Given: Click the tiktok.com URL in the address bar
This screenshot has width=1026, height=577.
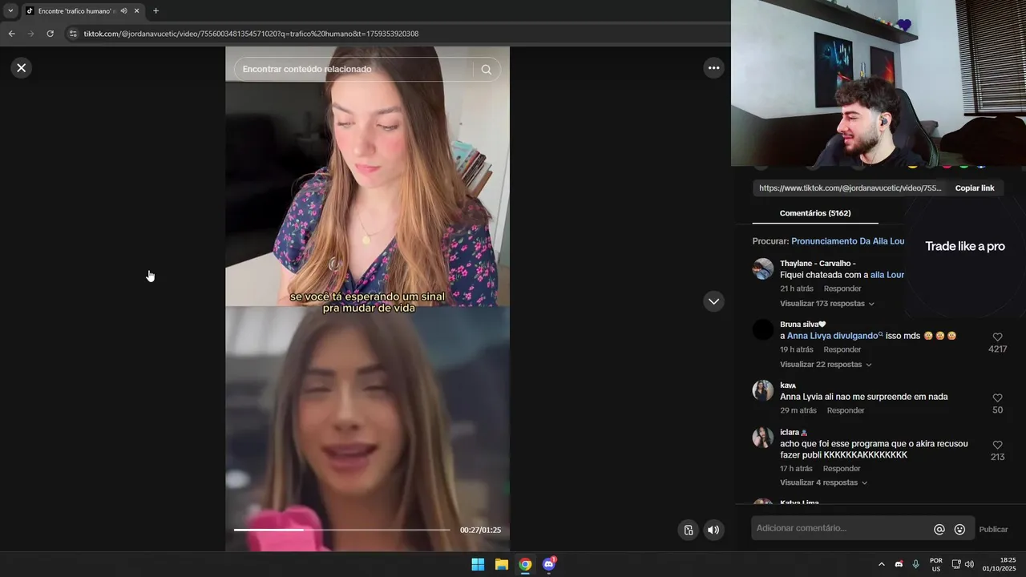Looking at the screenshot, I should (251, 34).
